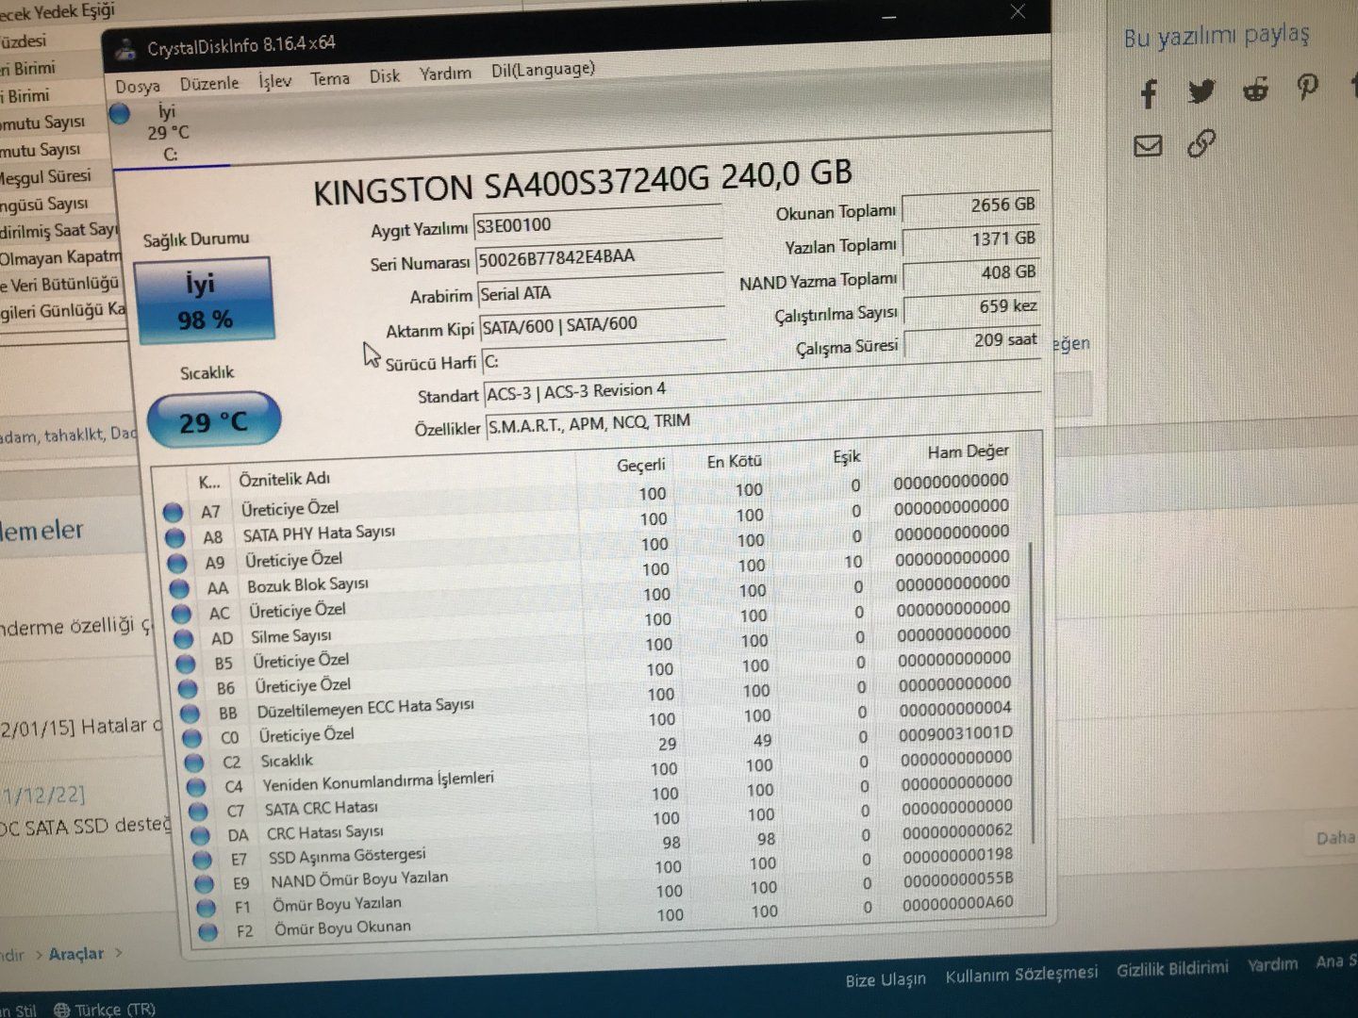Click the Öznitelik Adı column header
1358x1018 pixels.
click(284, 480)
